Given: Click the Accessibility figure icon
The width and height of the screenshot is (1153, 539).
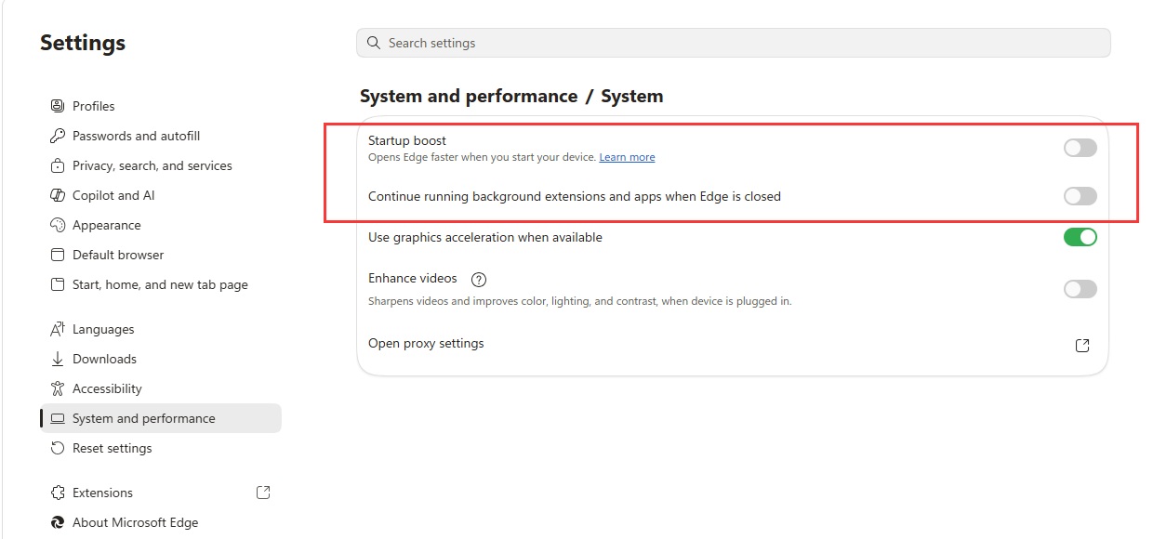Looking at the screenshot, I should [58, 388].
